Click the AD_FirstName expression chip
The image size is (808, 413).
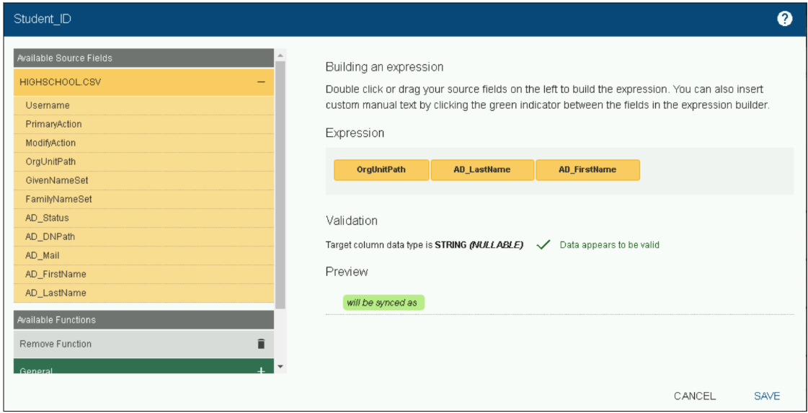[587, 169]
